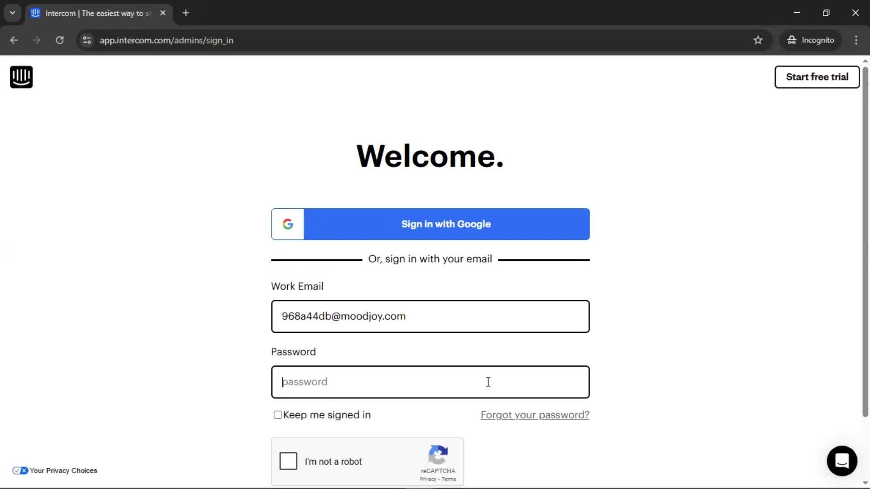Click Sign in with Google
The height and width of the screenshot is (489, 870).
(x=430, y=224)
